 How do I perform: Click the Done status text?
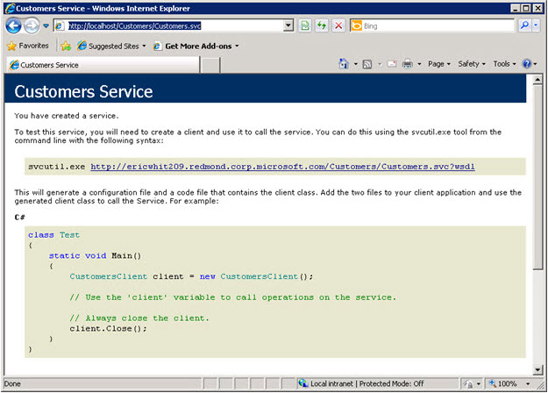coord(12,383)
